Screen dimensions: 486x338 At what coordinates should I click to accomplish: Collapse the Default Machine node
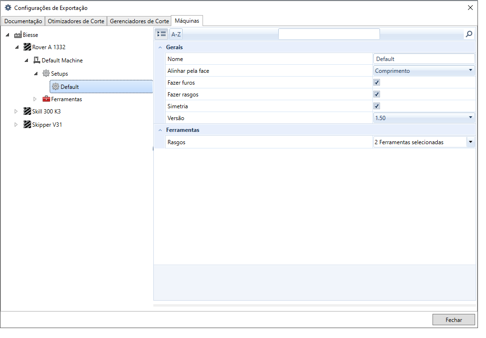[x=27, y=61]
